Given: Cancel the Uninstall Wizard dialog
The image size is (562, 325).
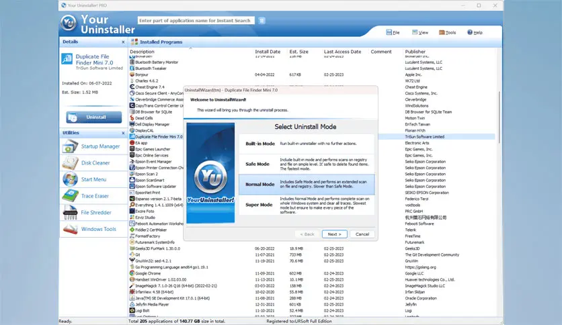Looking at the screenshot, I should (362, 234).
